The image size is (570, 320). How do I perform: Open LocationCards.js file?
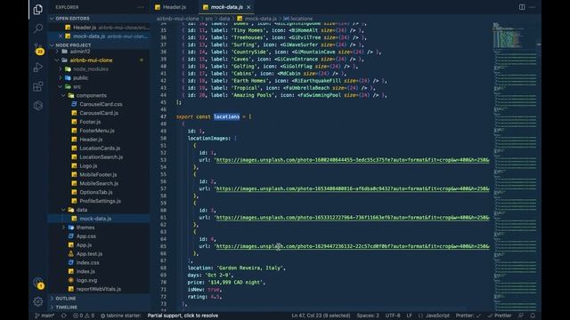pos(100,148)
